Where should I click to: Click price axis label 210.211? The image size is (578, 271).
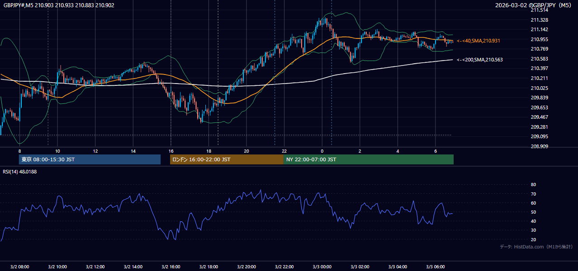(539, 78)
